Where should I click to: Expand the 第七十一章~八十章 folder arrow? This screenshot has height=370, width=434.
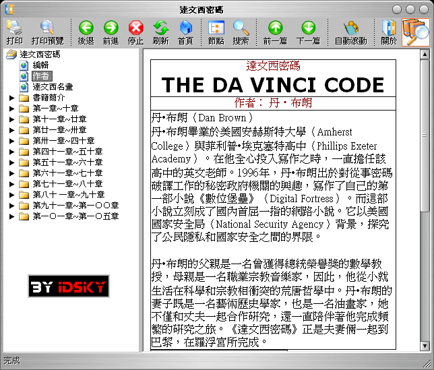click(x=11, y=184)
